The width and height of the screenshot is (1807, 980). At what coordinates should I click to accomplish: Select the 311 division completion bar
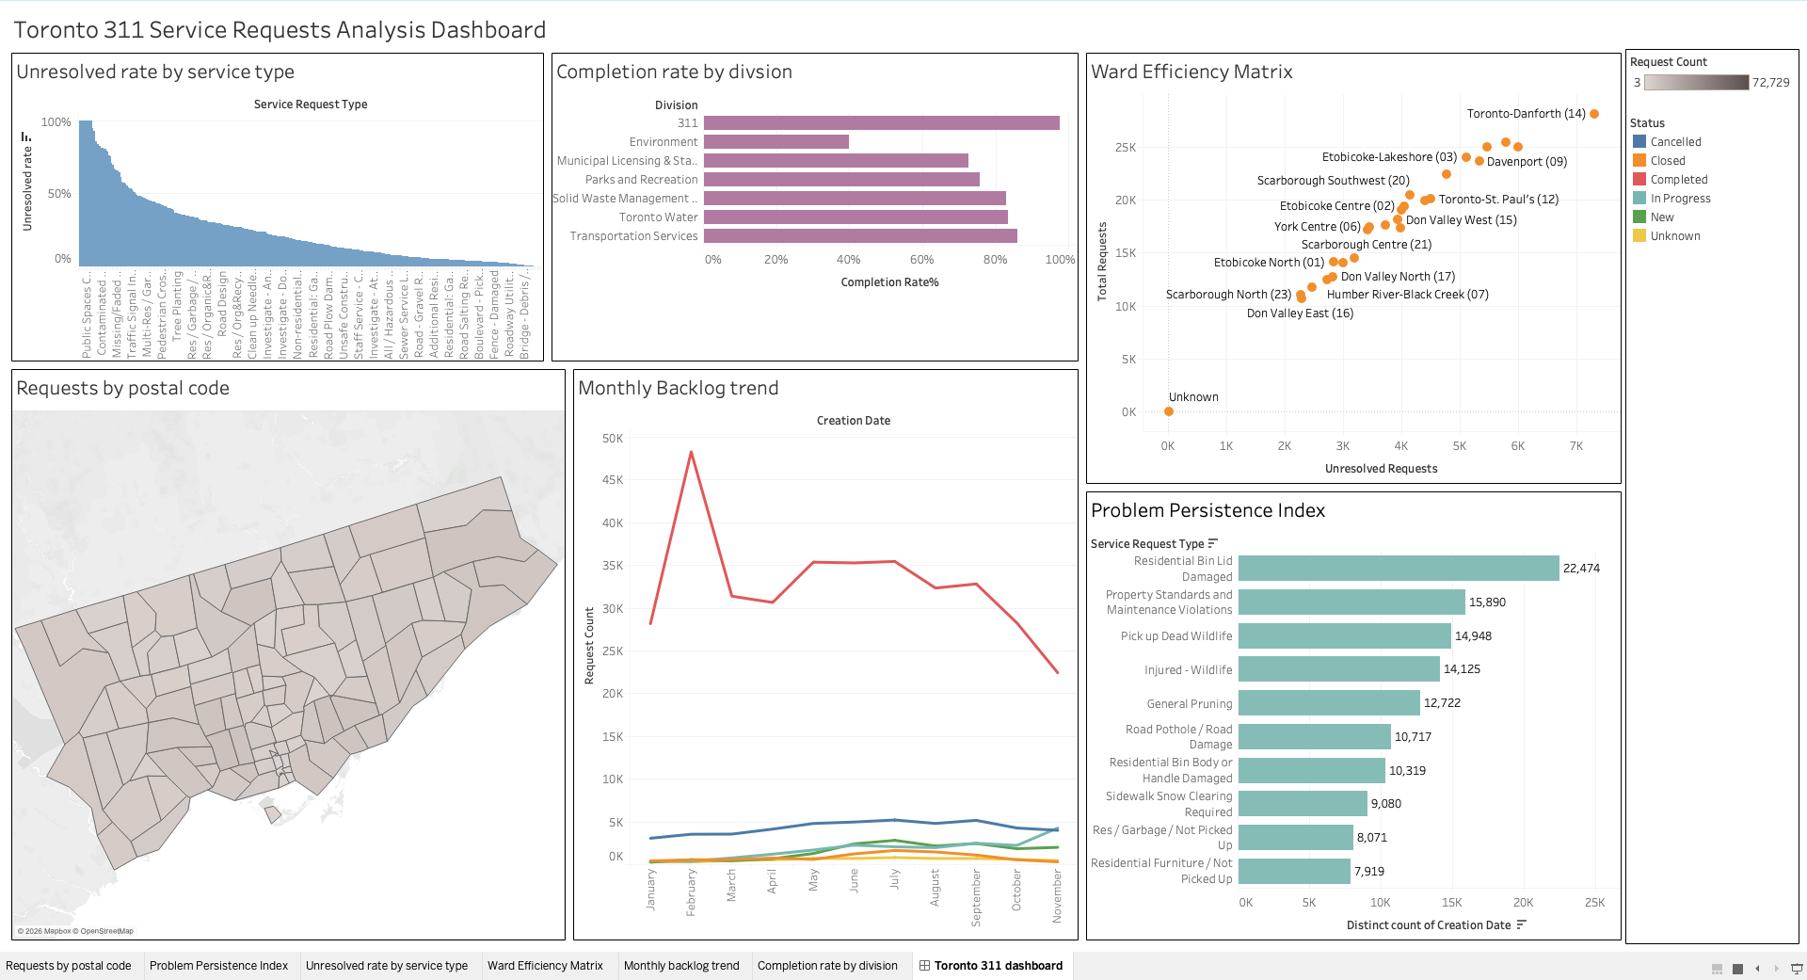(x=882, y=122)
